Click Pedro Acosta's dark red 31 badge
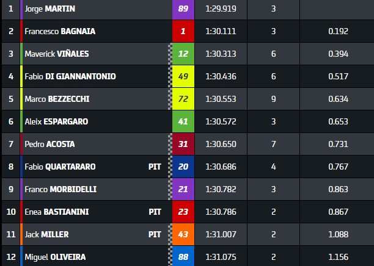The image size is (374, 266). click(183, 144)
